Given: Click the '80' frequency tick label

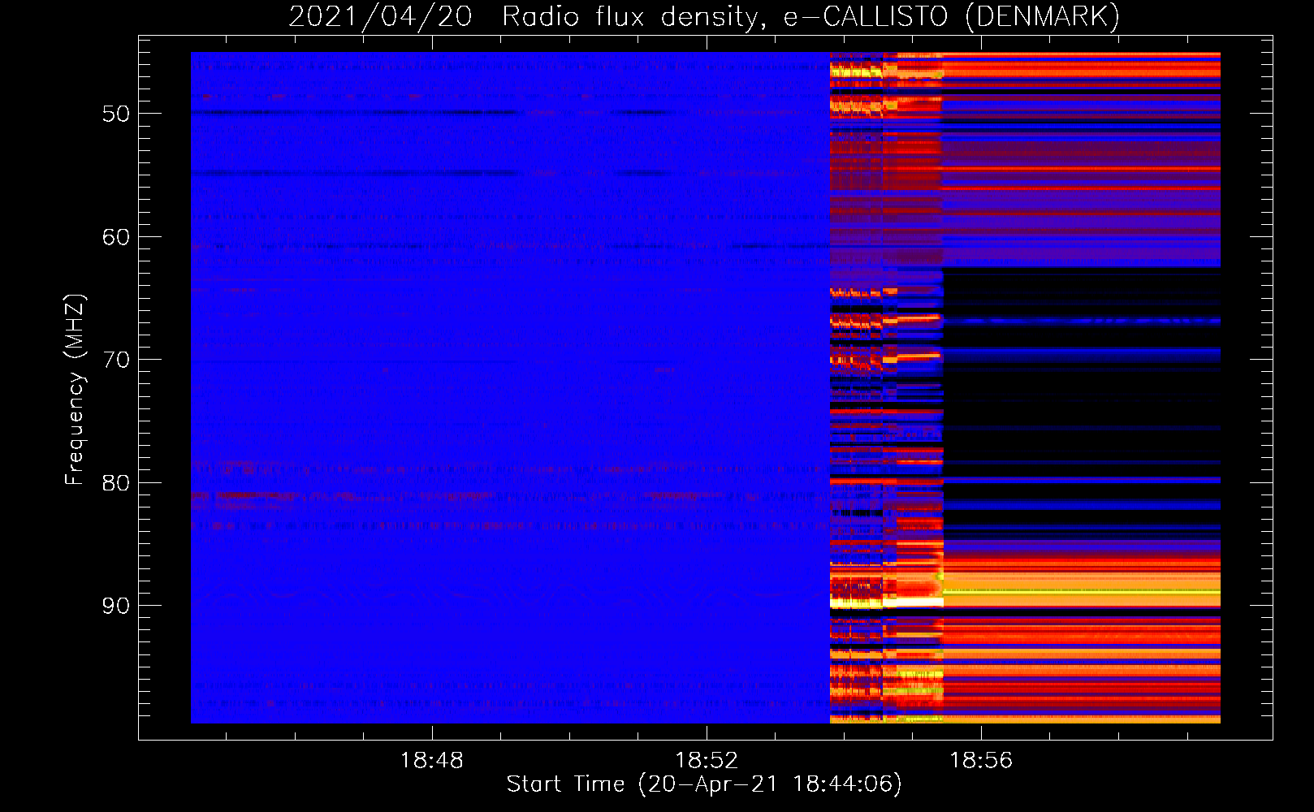Looking at the screenshot, I should [116, 483].
